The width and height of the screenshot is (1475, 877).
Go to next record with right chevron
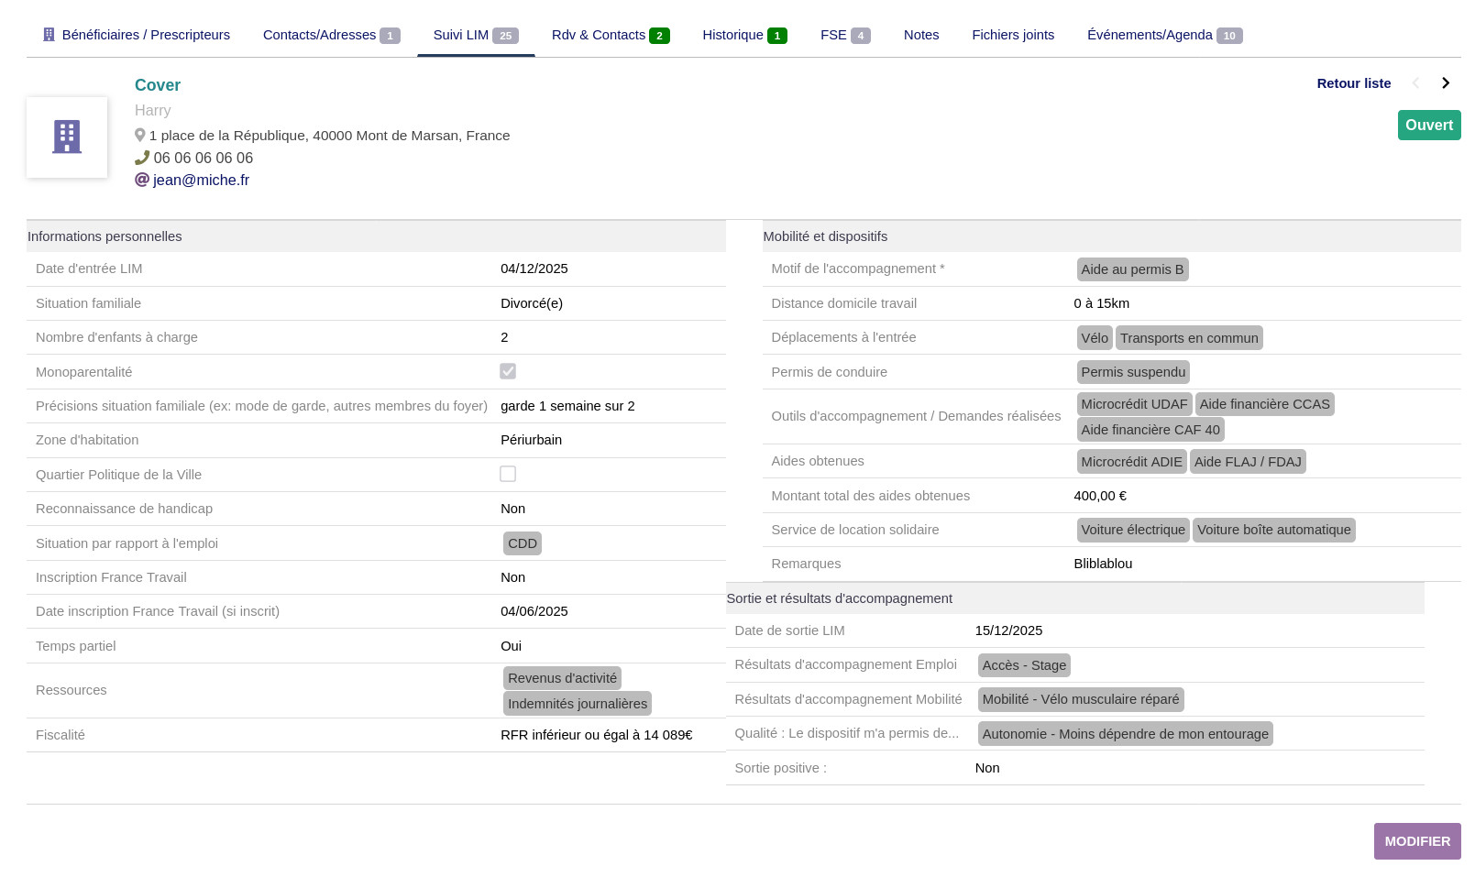pyautogui.click(x=1446, y=83)
